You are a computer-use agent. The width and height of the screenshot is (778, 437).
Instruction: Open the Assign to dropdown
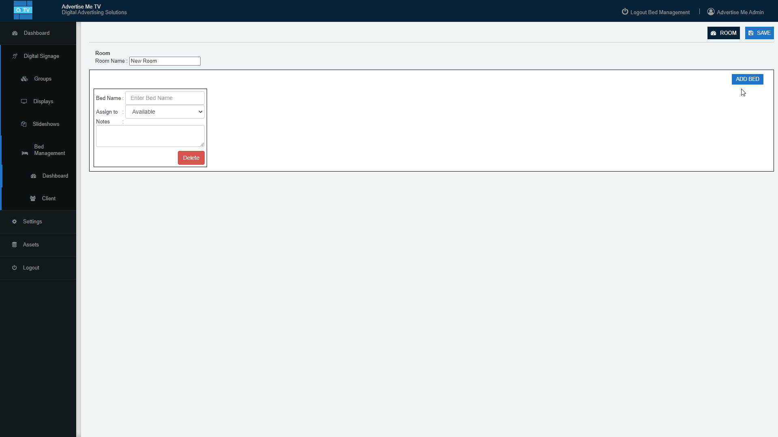click(165, 112)
